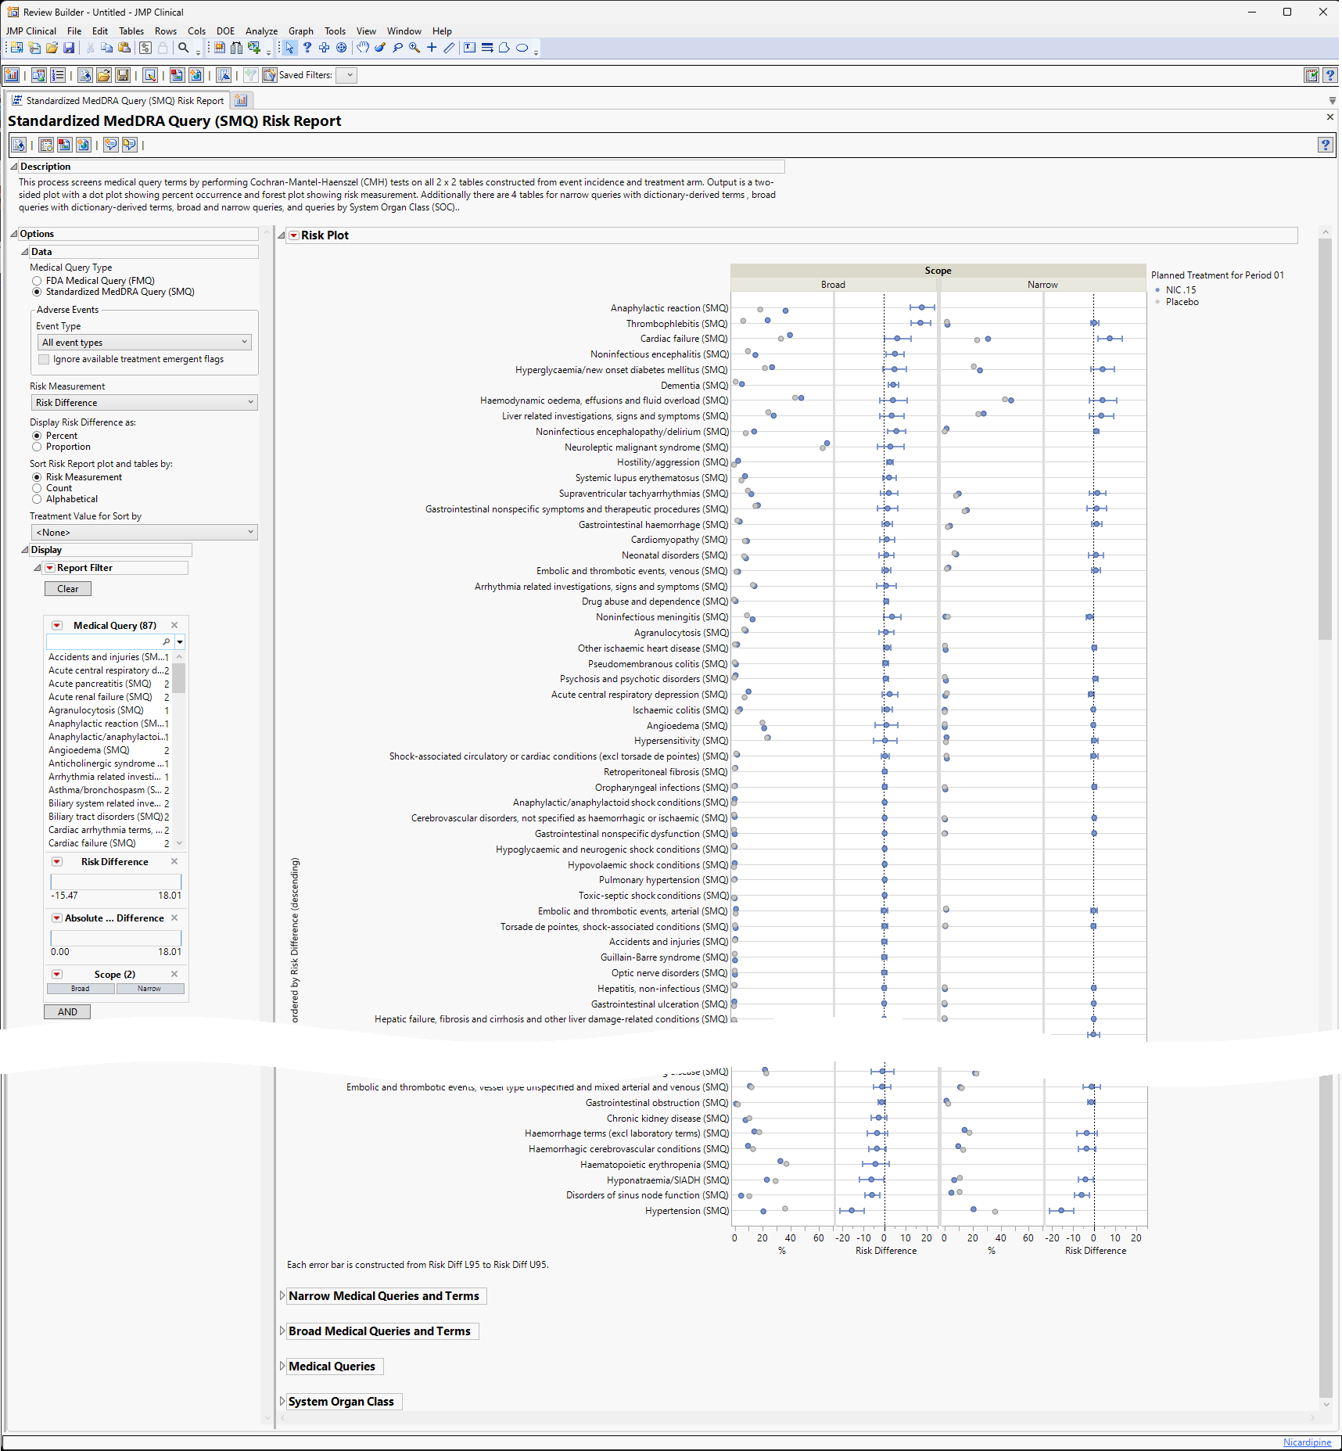Select FDA Medical Query (FMQ) radio button
1342x1451 pixels.
coord(37,281)
